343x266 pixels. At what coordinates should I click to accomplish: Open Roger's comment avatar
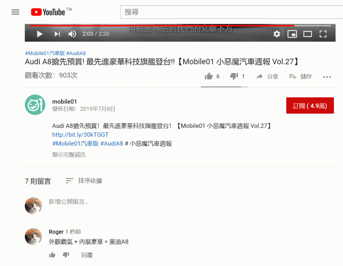point(33,236)
